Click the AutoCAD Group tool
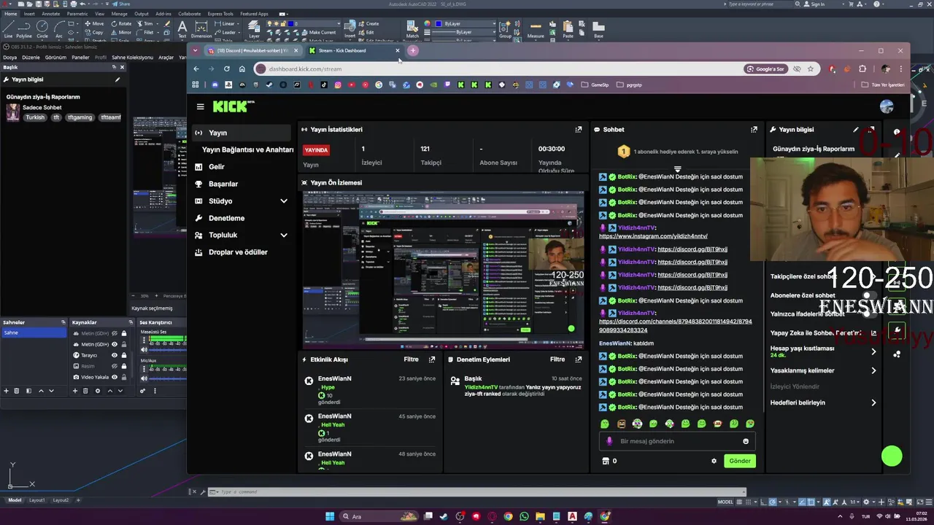Screen dimensions: 934x525 click(505, 29)
